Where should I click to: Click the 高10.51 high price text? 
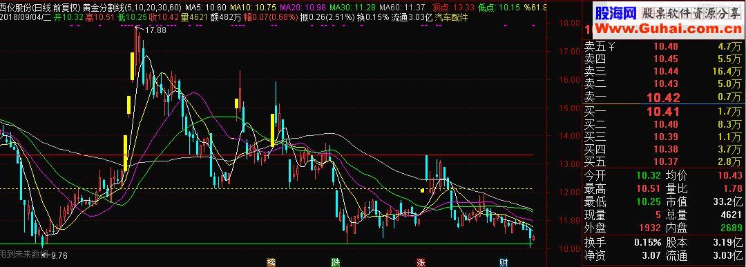(x=100, y=17)
